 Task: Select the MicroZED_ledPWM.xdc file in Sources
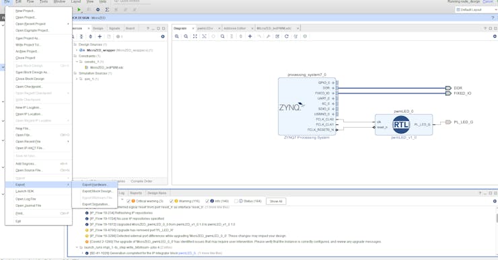106,68
